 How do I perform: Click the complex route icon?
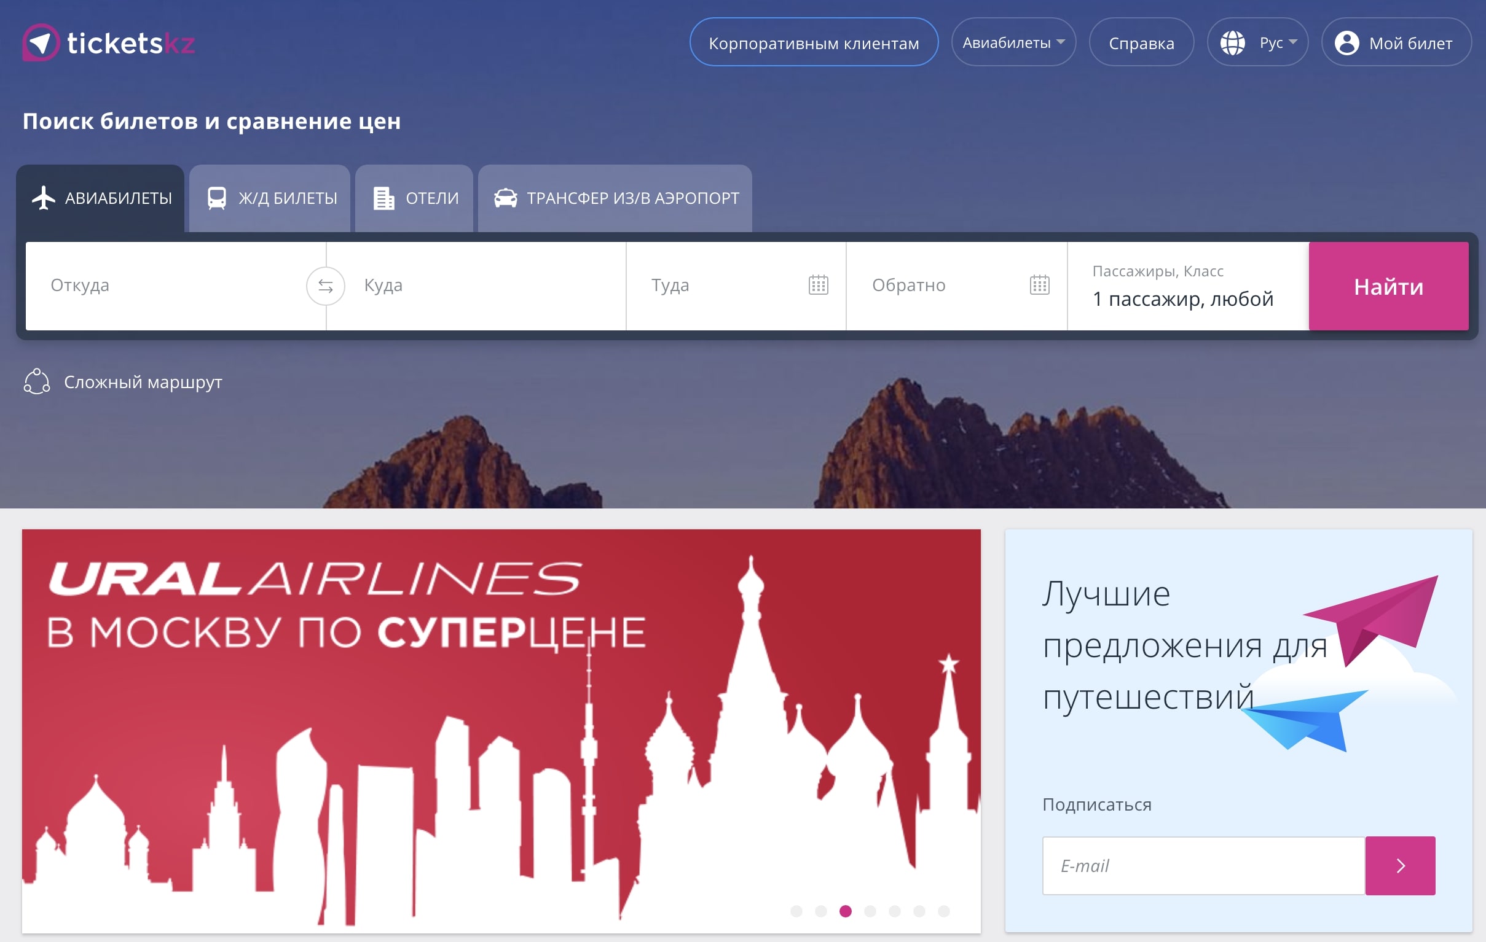36,381
